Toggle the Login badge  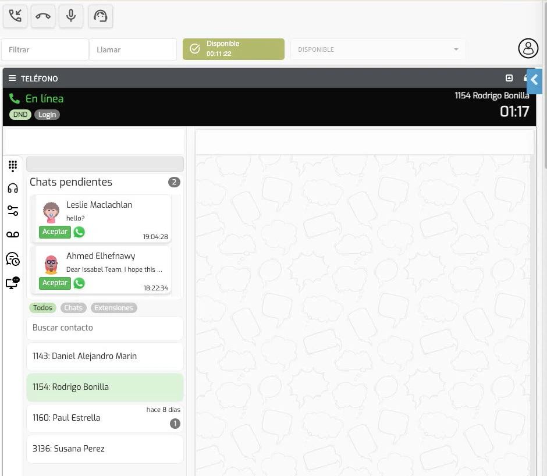47,115
